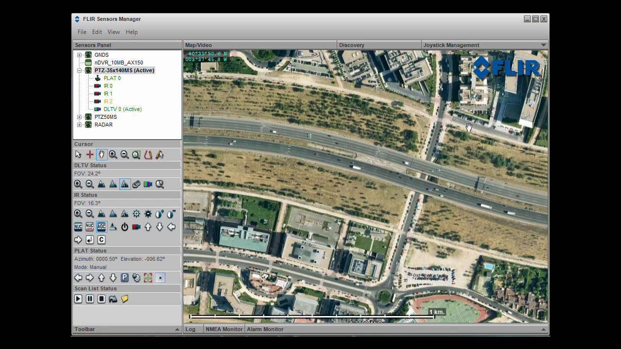This screenshot has height=349, width=621.
Task: Expand the GNDS tree node
Action: [x=79, y=55]
